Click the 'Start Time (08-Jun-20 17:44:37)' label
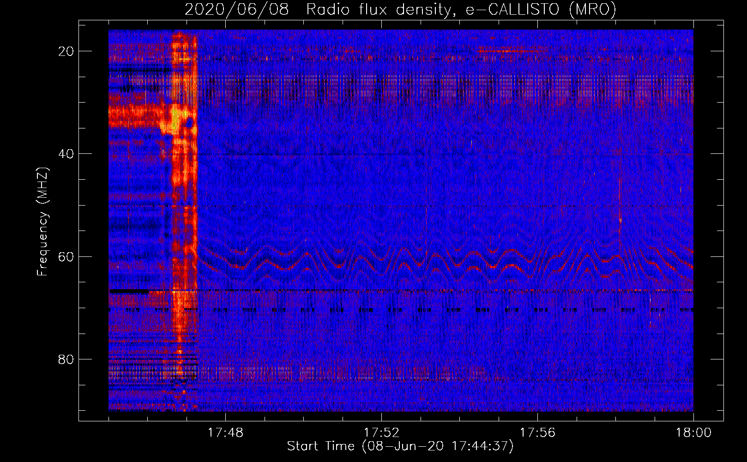The image size is (747, 462). point(400,446)
